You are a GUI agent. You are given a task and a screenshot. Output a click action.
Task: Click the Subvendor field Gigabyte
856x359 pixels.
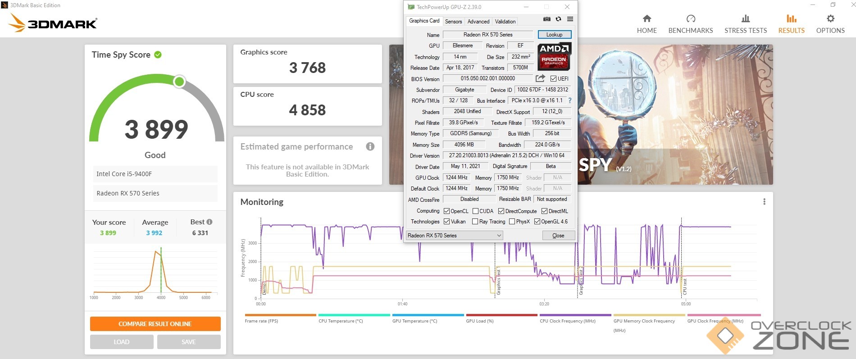pyautogui.click(x=464, y=90)
